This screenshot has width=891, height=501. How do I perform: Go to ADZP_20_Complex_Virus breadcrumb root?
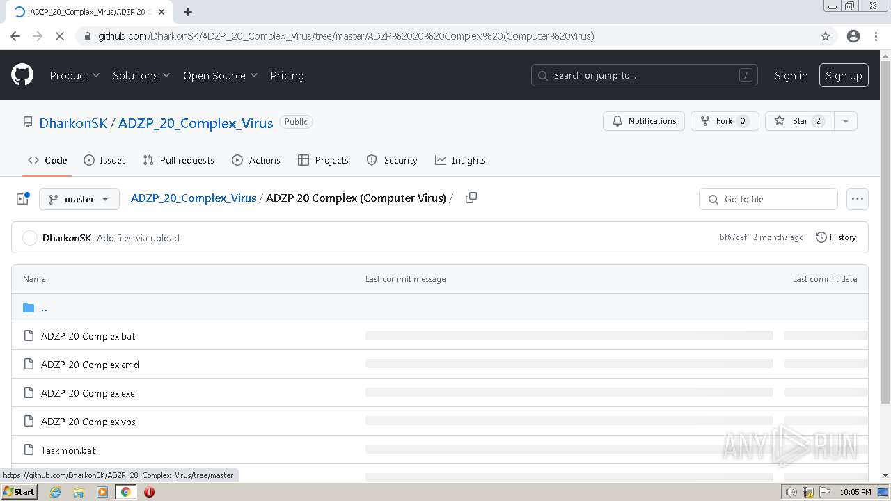194,198
